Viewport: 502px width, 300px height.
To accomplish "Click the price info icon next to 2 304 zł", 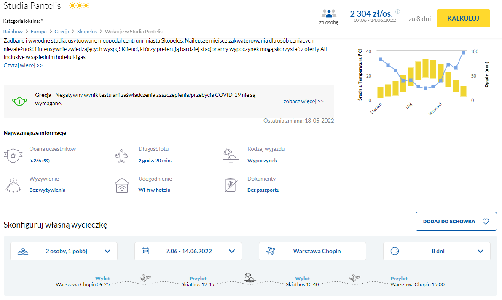I will (x=397, y=12).
